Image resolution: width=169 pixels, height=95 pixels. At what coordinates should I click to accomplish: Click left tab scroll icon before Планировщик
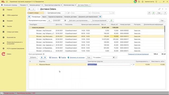coord(29,17)
